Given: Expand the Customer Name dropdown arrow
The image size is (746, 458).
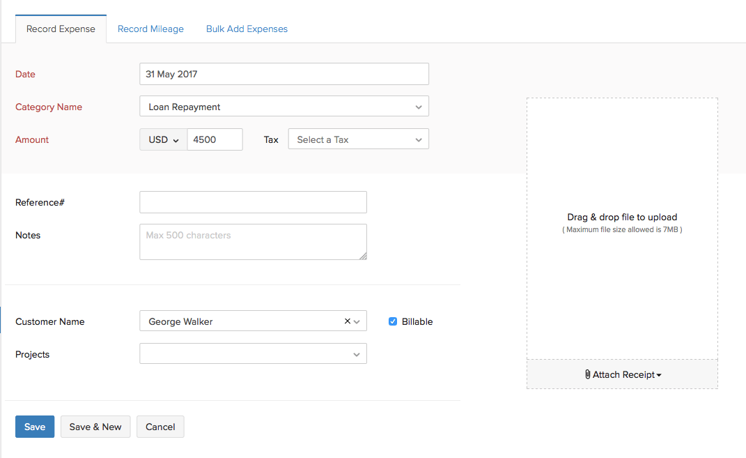Looking at the screenshot, I should click(357, 321).
